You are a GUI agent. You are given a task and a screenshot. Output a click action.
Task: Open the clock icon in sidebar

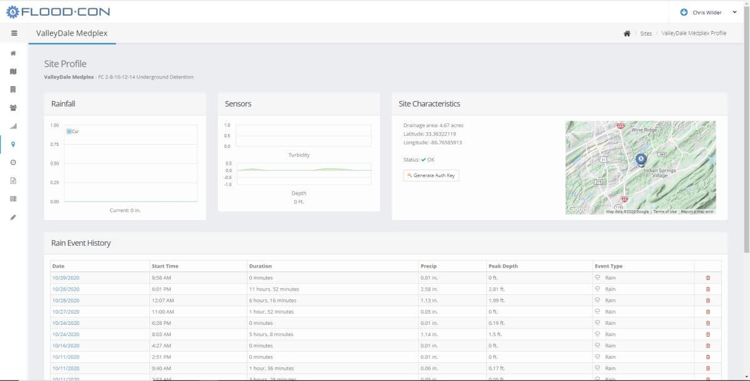pos(13,162)
